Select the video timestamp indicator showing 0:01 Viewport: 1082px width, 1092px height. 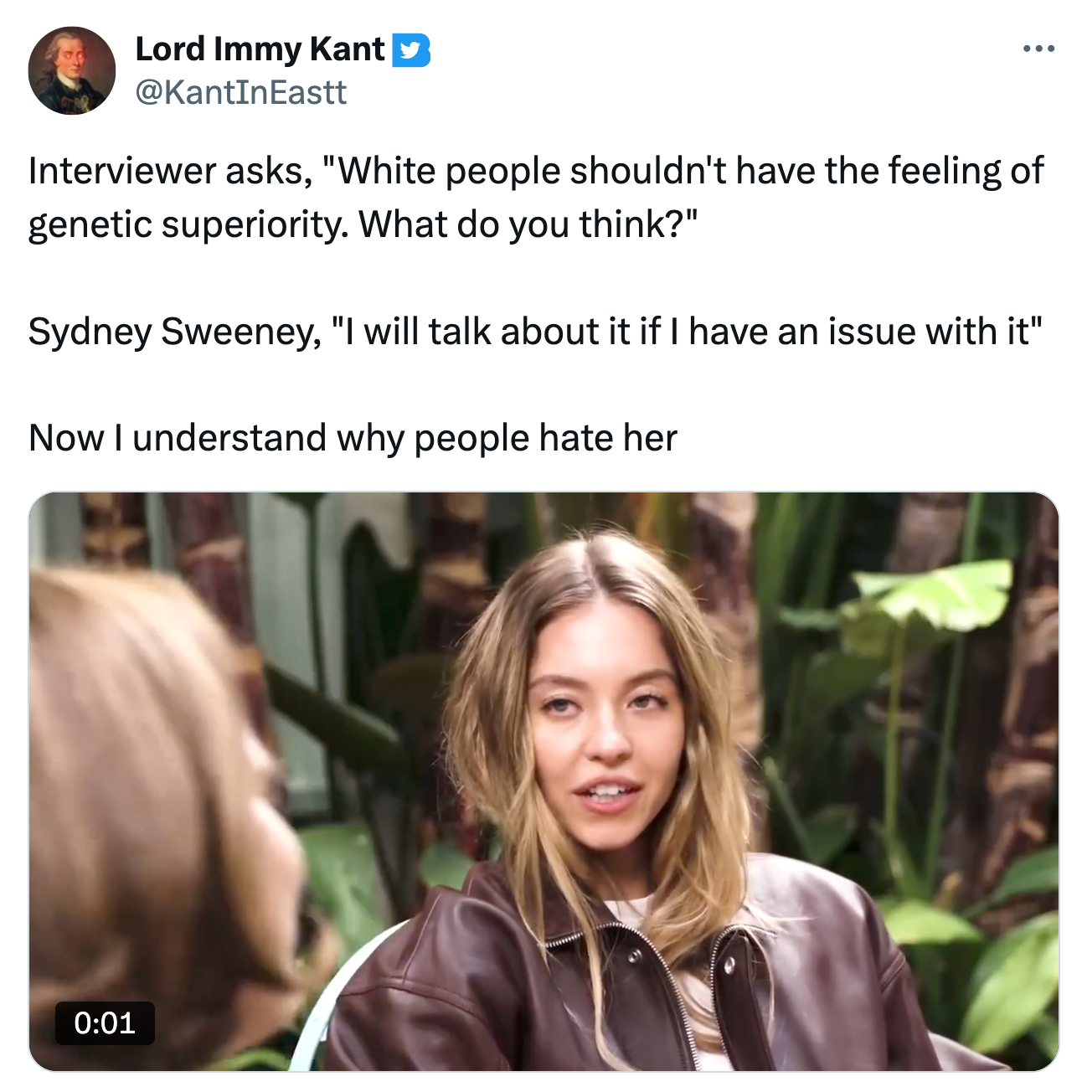tap(105, 1023)
